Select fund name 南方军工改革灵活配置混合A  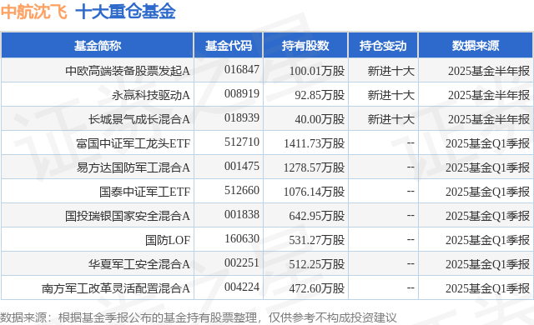point(116,288)
